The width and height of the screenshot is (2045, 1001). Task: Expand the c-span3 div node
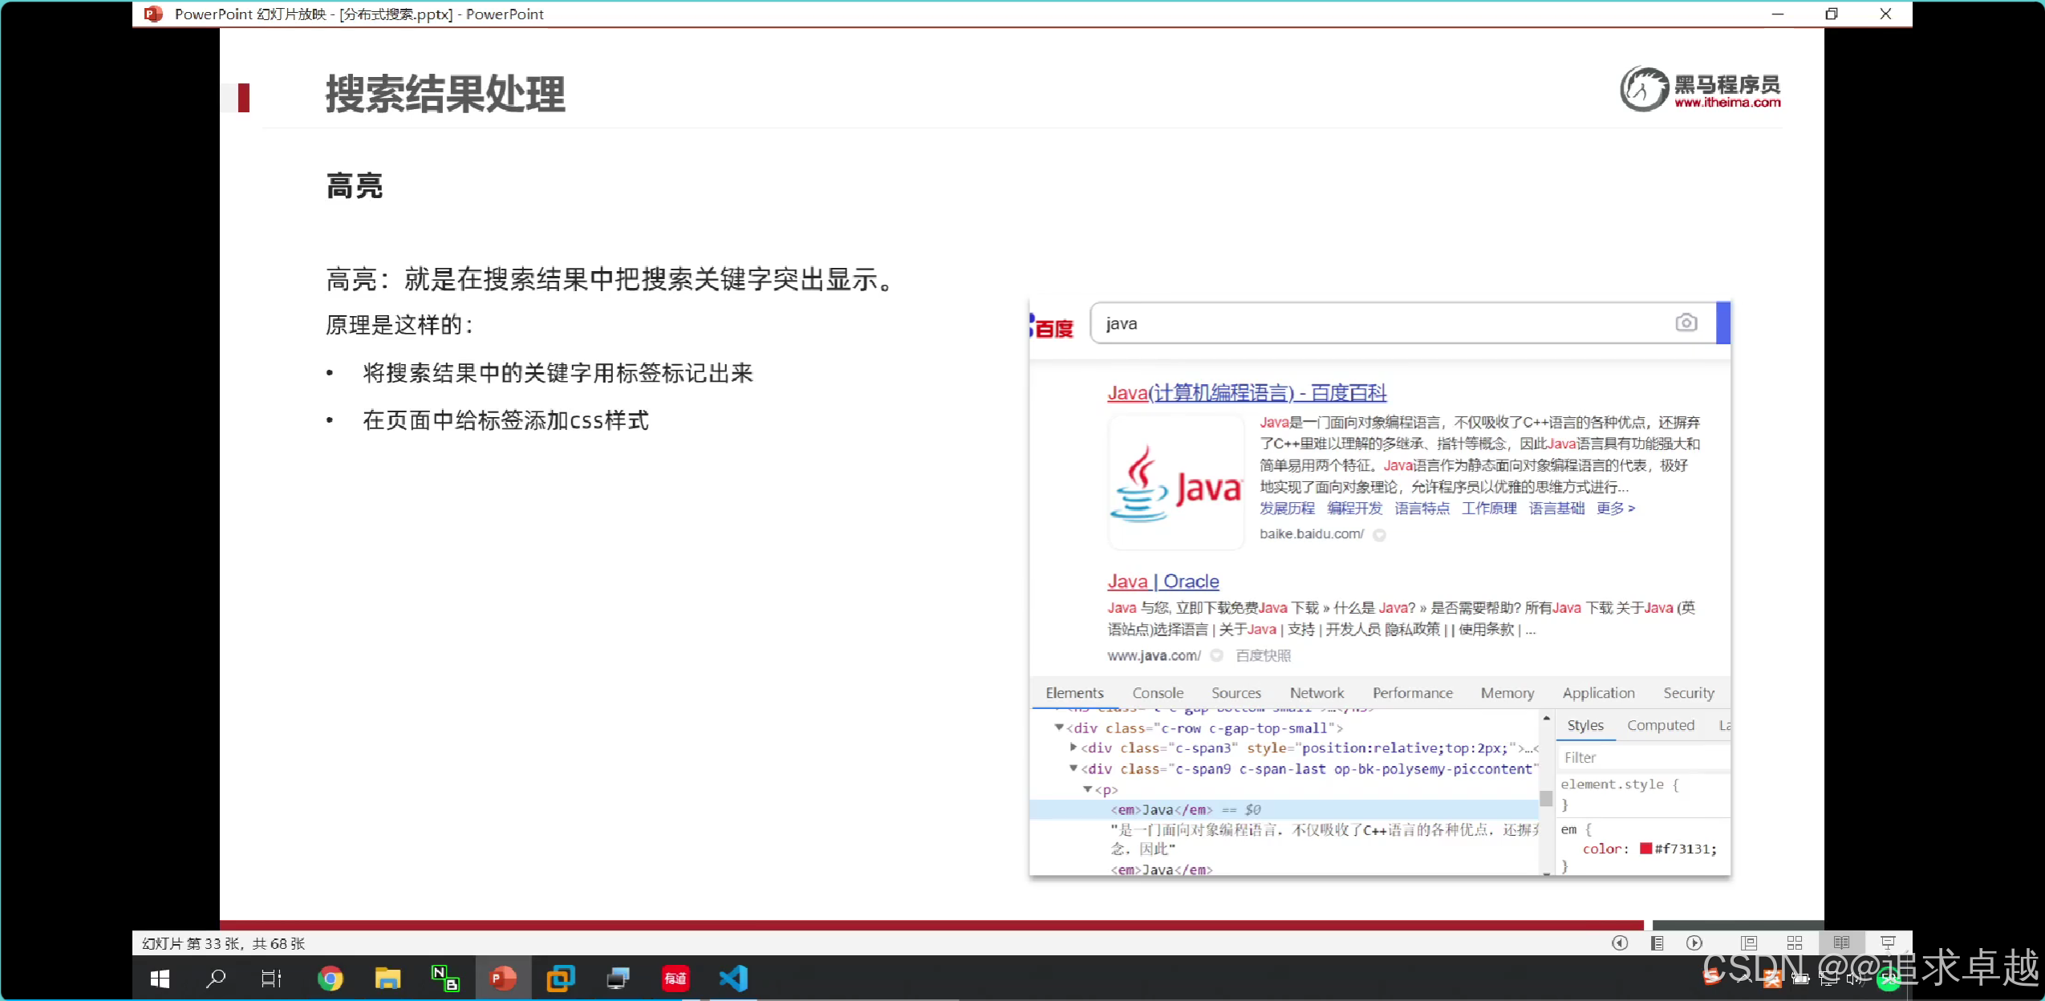(1073, 748)
